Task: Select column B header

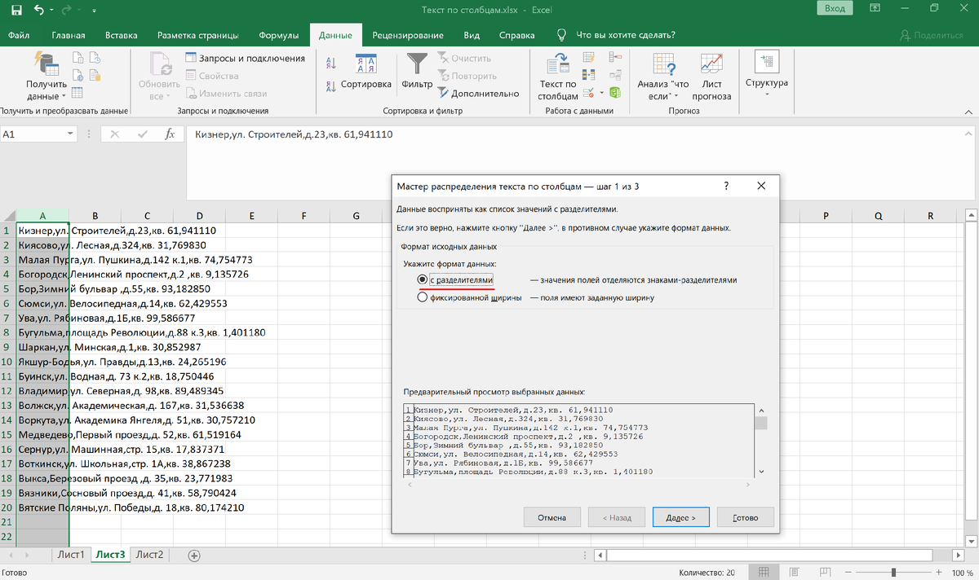Action: [95, 216]
